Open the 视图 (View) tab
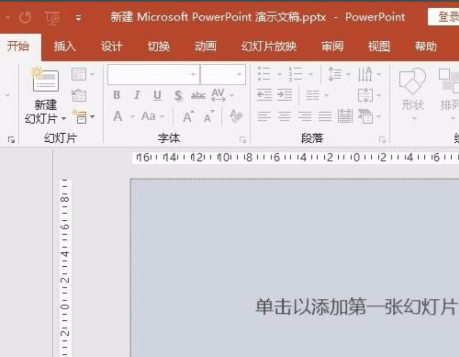Image resolution: width=459 pixels, height=357 pixels. (379, 46)
